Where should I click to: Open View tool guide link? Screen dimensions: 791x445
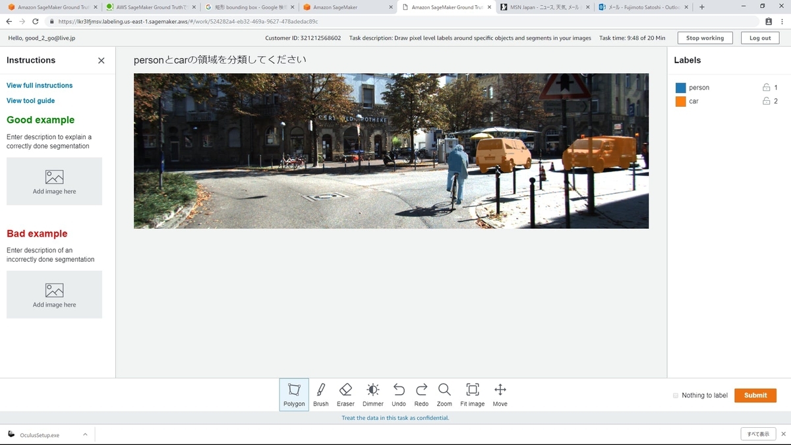click(31, 101)
